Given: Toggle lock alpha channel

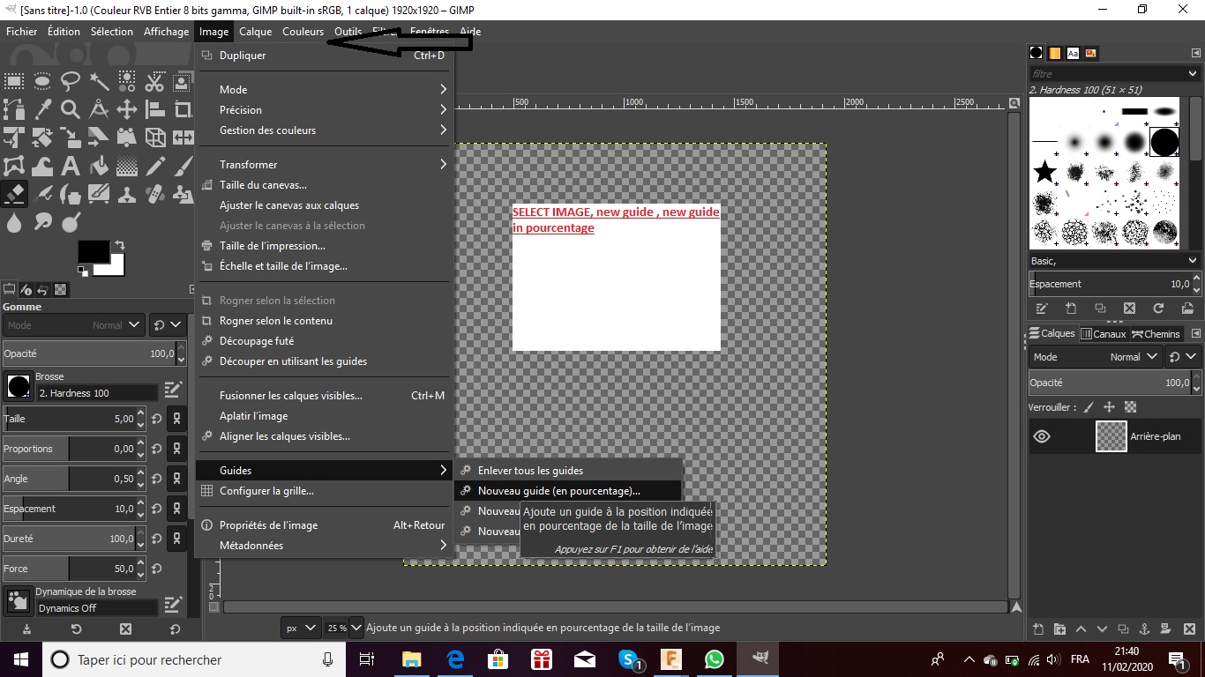Looking at the screenshot, I should 1130,407.
